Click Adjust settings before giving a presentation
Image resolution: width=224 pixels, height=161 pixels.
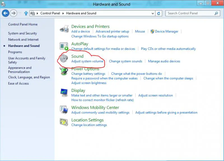pos(166,113)
